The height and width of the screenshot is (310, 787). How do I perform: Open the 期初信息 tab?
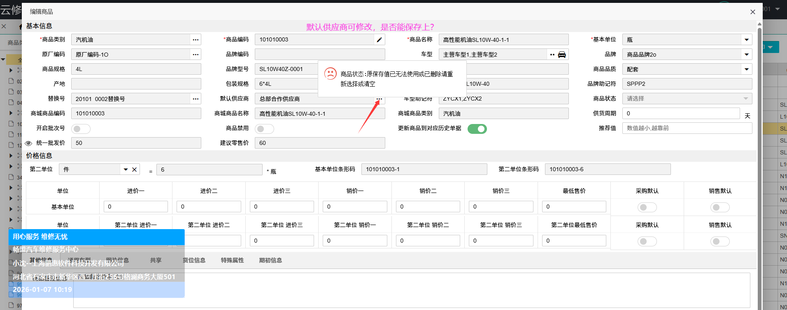[270, 260]
